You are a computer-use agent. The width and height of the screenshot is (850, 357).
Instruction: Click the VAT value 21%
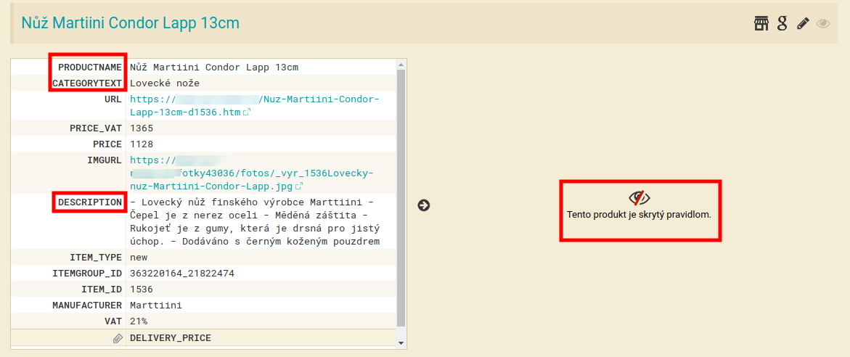tap(139, 321)
